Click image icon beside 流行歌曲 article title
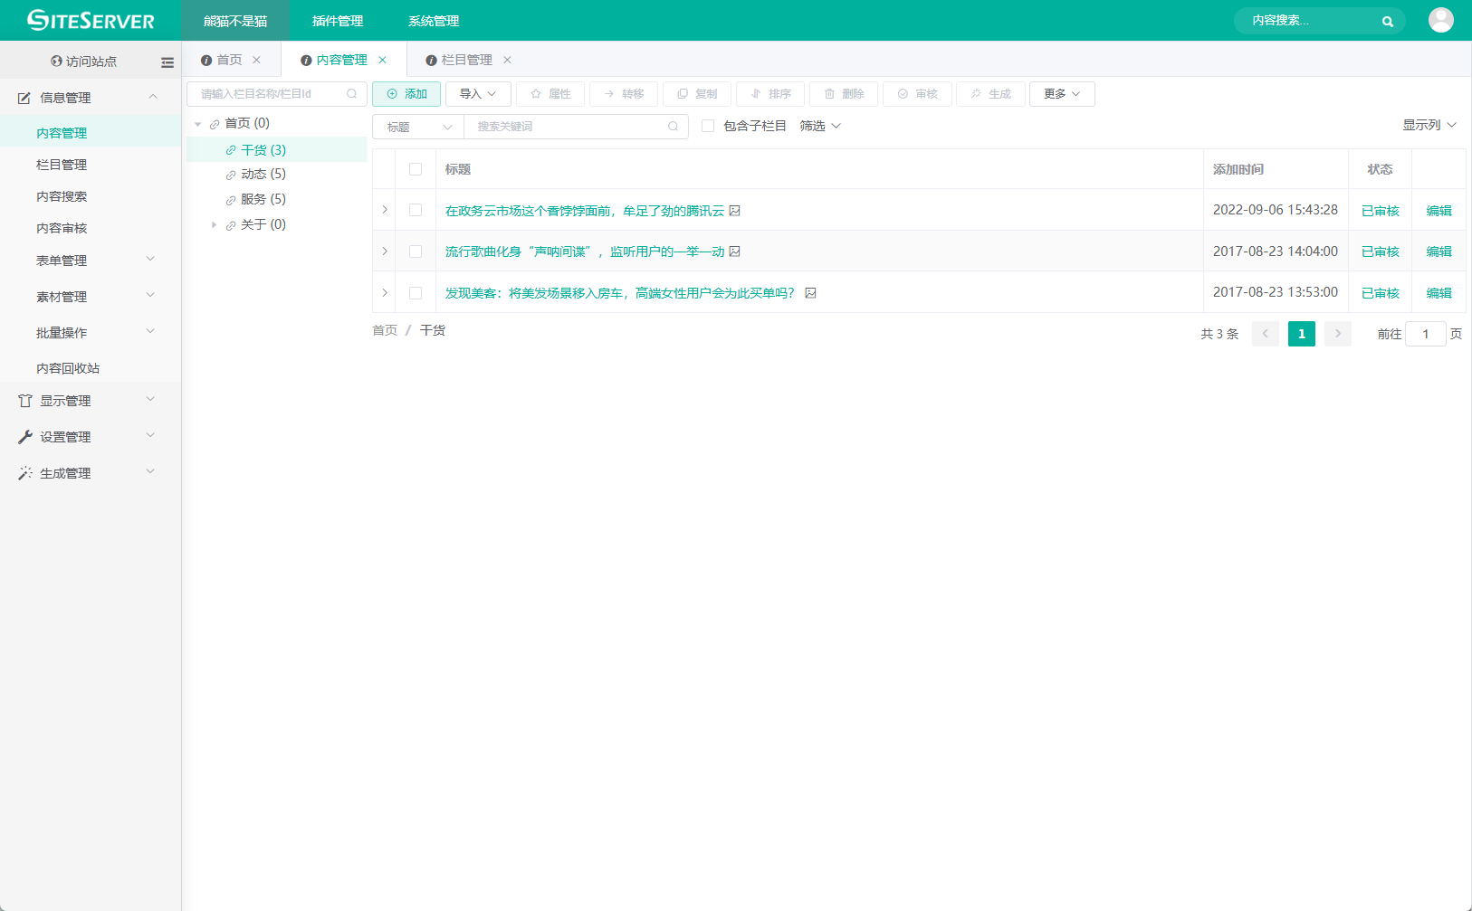 click(x=735, y=251)
